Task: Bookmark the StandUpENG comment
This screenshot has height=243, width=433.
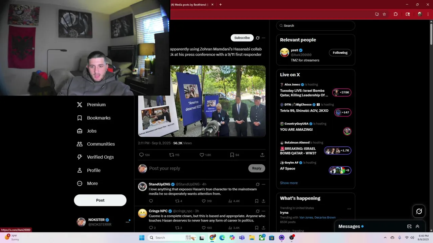Action: (x=257, y=201)
